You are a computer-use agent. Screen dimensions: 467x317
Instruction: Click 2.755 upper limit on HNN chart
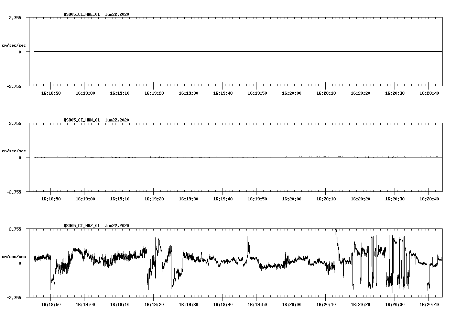click(15, 123)
